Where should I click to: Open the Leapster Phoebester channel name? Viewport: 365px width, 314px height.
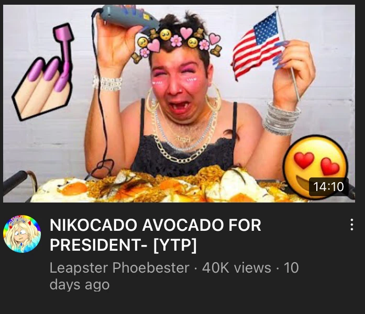pyautogui.click(x=119, y=267)
